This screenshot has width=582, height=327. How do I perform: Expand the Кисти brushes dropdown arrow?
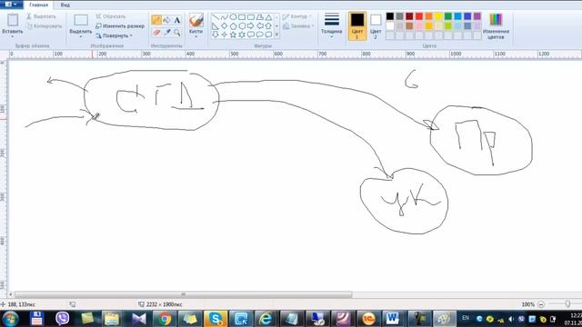click(196, 36)
